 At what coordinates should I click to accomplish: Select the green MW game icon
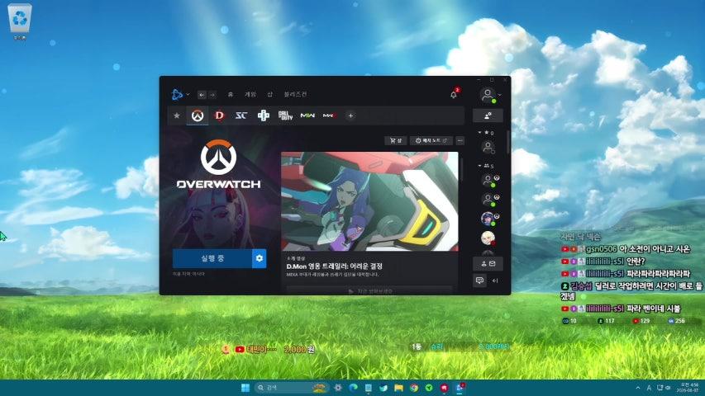pyautogui.click(x=307, y=115)
